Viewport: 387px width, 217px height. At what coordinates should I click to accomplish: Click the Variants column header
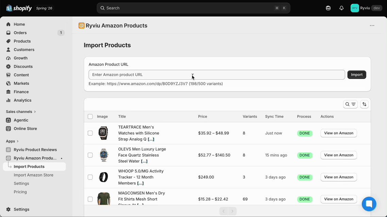[250, 117]
